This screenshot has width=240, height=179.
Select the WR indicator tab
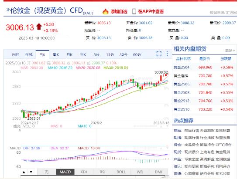[x=140, y=172]
